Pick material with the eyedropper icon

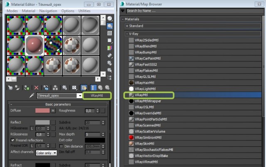pos(32,96)
